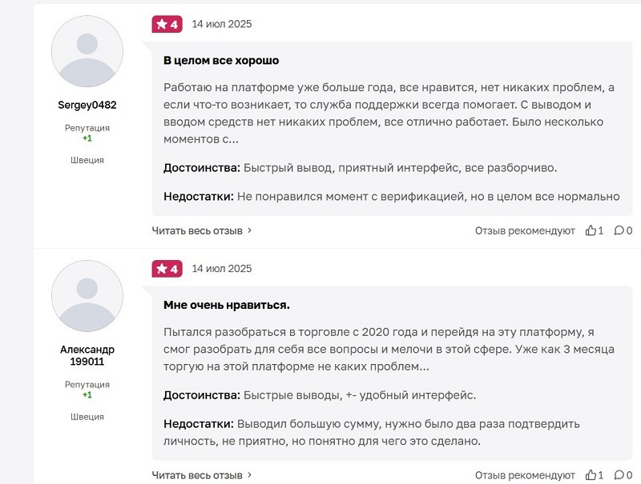
Task: Click the +1 reputation under Sergey0482
Action: pyautogui.click(x=87, y=138)
